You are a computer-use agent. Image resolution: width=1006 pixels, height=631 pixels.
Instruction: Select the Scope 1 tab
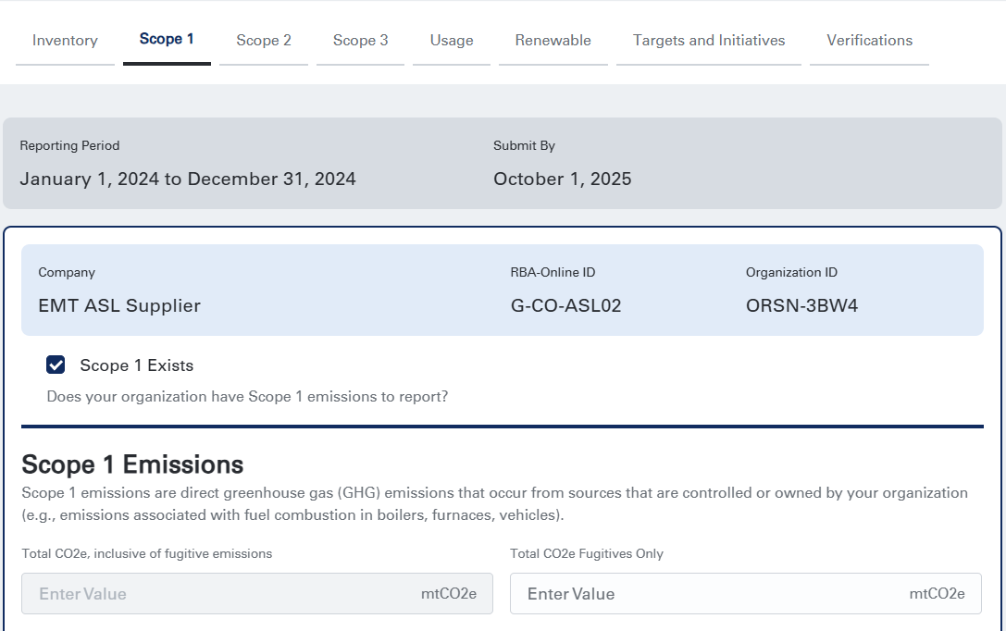click(x=167, y=39)
